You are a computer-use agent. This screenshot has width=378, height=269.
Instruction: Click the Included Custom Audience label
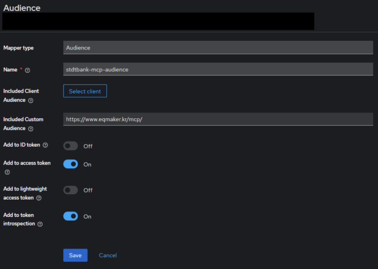tap(23, 124)
